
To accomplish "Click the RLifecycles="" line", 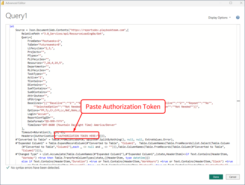I will coord(39,70).
